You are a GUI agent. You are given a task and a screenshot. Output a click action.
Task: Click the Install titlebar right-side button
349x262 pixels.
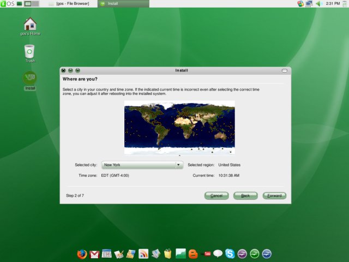tap(285, 71)
